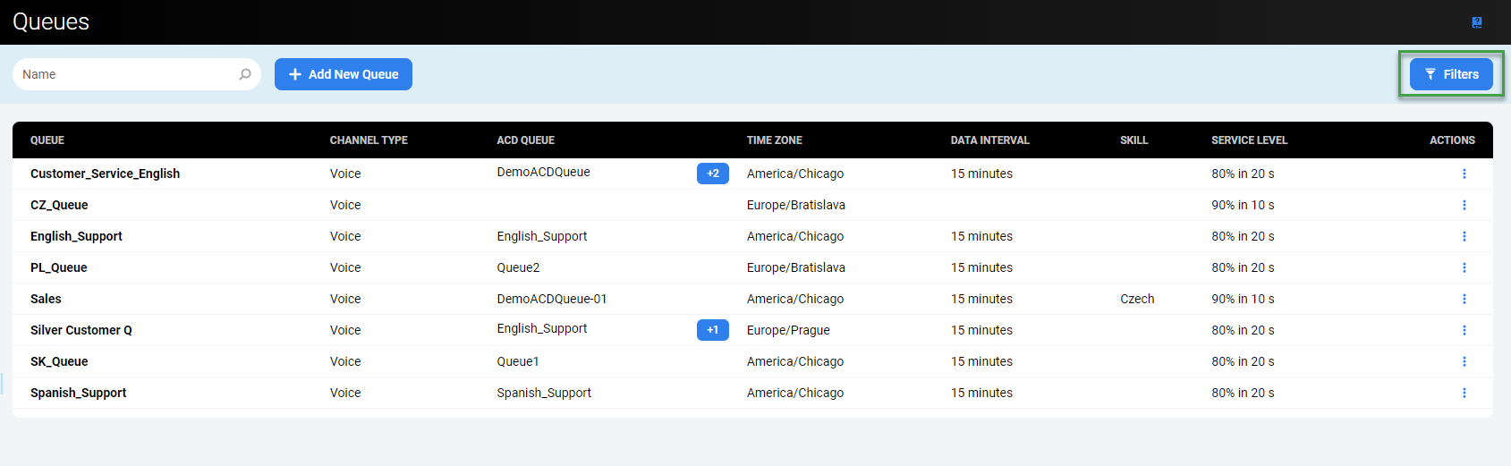Screen dimensions: 1511x466
Task: Click the Time Zone column header
Action: tap(774, 140)
